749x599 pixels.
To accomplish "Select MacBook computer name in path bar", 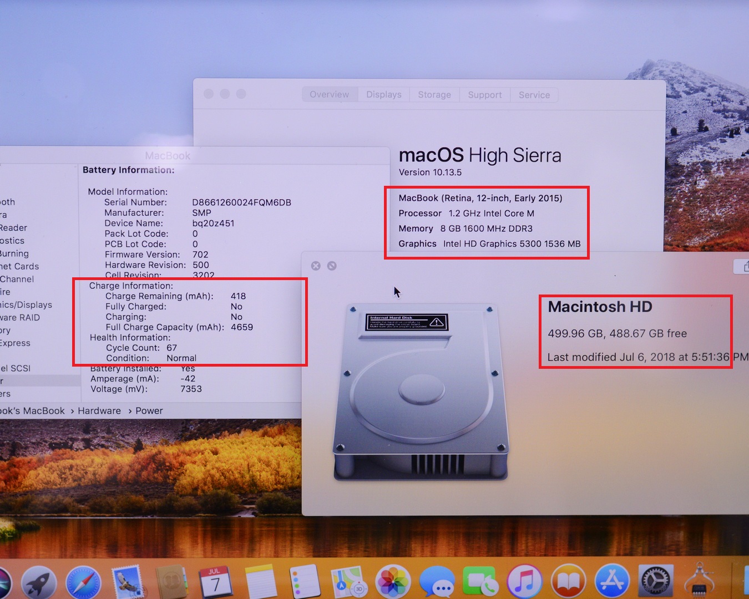I will [33, 411].
